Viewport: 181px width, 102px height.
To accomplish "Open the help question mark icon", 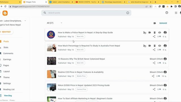I will [167, 13].
